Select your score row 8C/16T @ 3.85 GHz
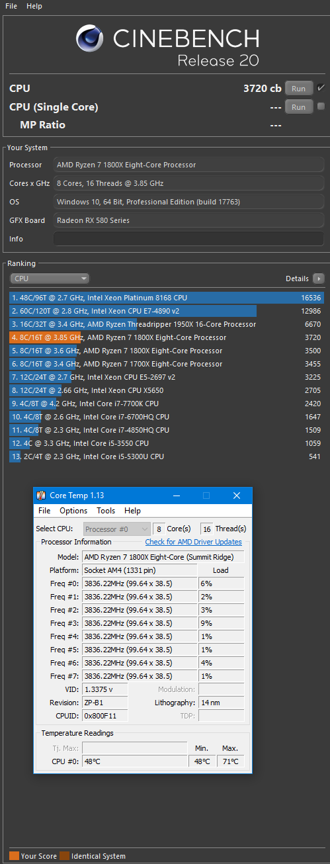 click(x=167, y=337)
